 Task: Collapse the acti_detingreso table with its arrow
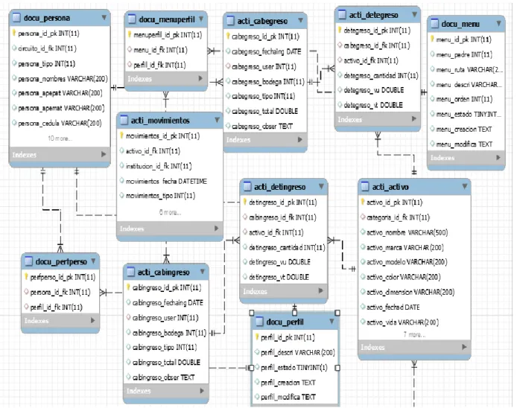coord(322,187)
